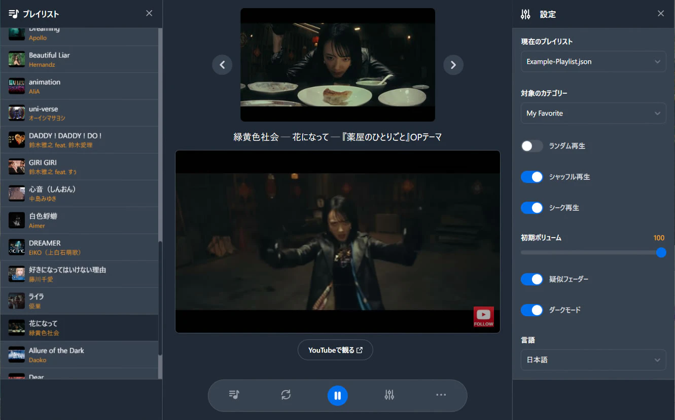This screenshot has height=420, width=675.
Task: Click the preview thumbnail above the song title
Action: 338,65
